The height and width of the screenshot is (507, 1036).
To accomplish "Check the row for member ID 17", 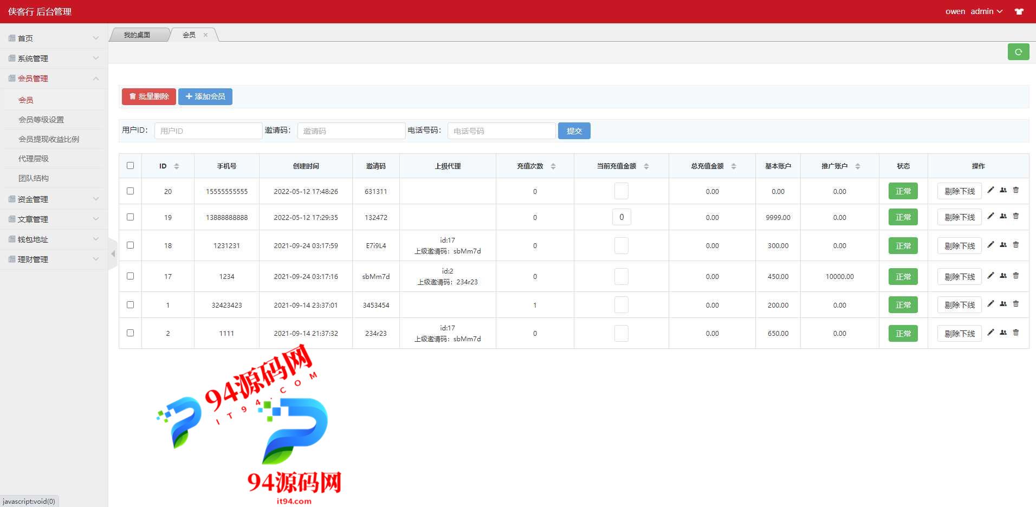I will [130, 276].
